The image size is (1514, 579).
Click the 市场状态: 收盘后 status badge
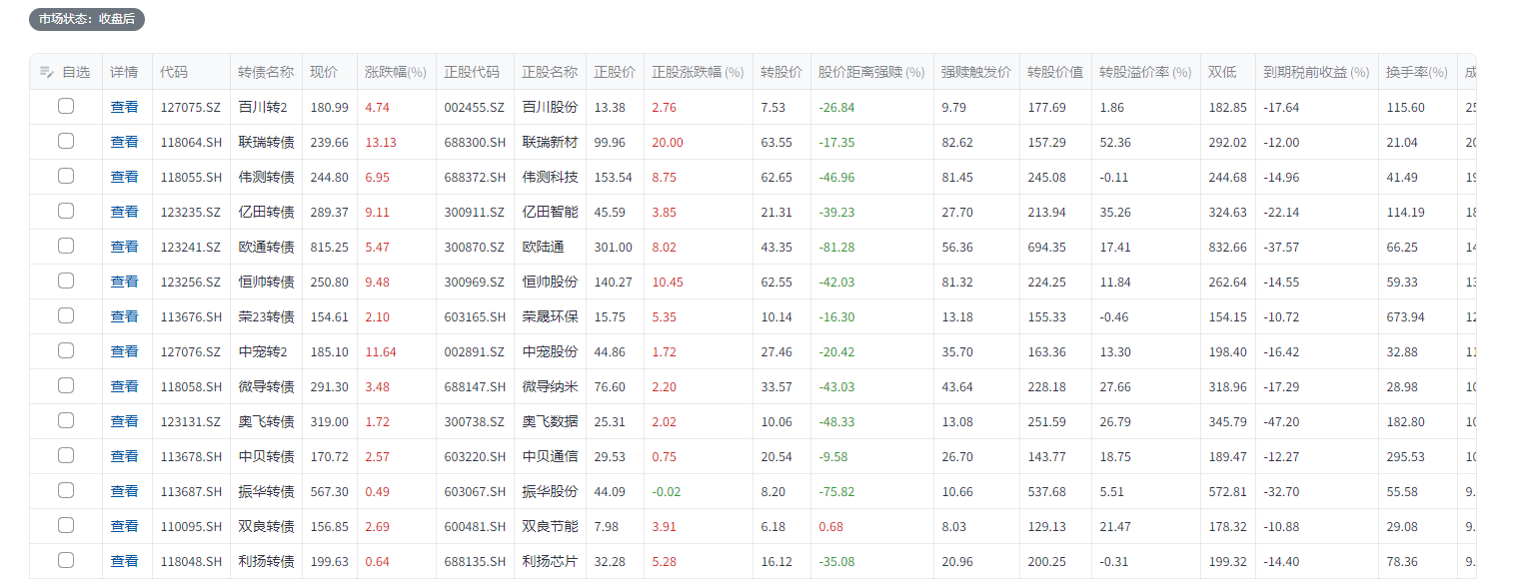[87, 19]
